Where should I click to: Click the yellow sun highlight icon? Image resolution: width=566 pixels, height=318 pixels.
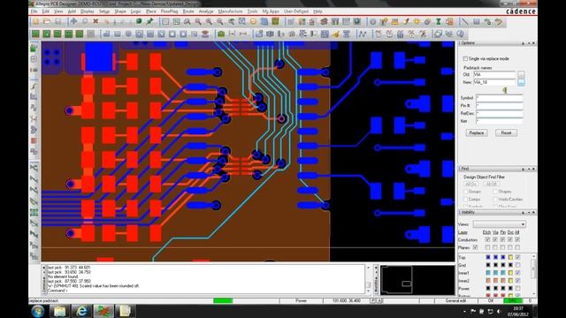pyautogui.click(x=417, y=21)
